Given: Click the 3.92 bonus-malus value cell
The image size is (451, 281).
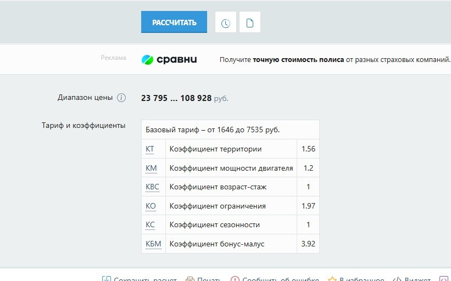Looking at the screenshot, I should [308, 244].
